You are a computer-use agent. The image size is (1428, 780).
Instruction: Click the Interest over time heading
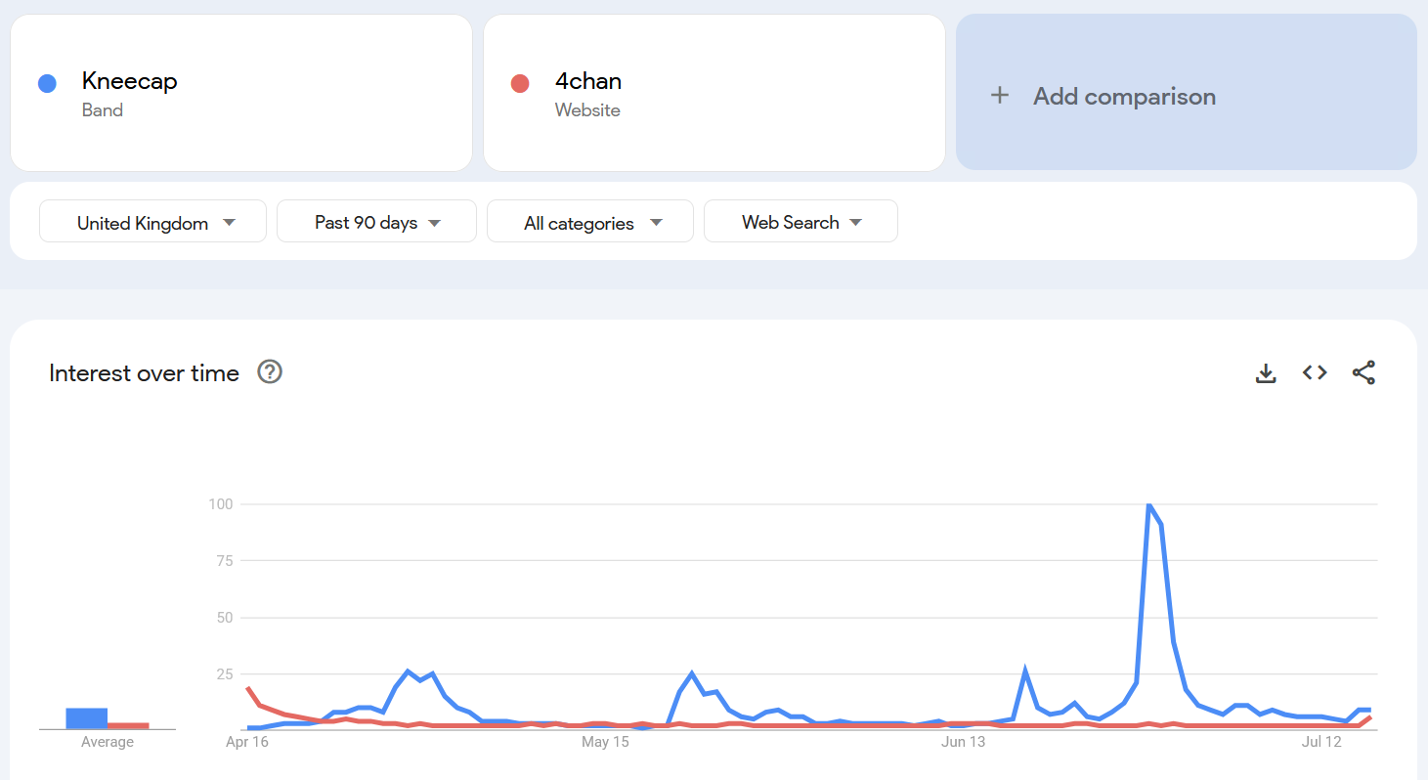click(x=144, y=372)
